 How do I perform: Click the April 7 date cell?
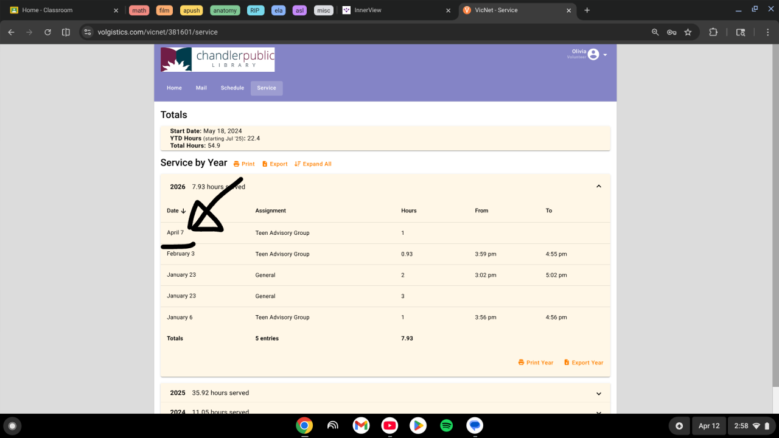[x=175, y=233]
